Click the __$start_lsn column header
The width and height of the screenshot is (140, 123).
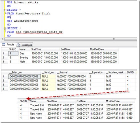click(24, 73)
